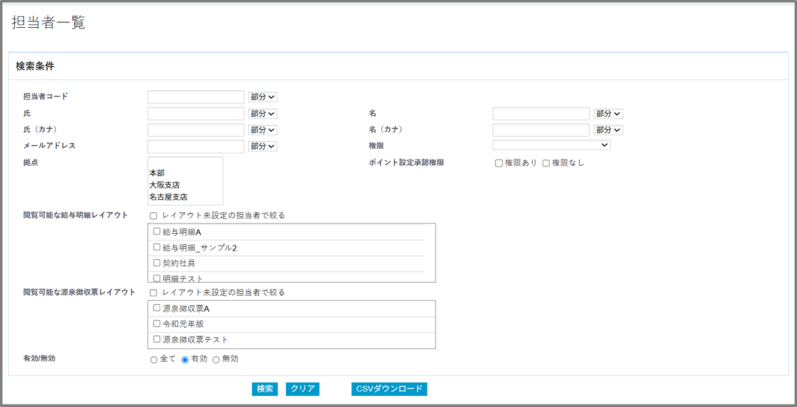Click the 検索 button
The width and height of the screenshot is (797, 407).
tap(265, 389)
